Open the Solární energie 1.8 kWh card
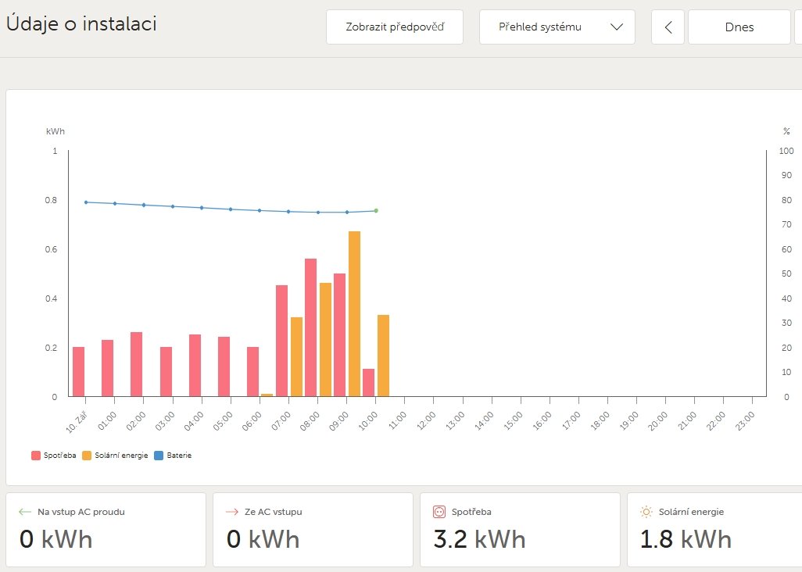This screenshot has width=802, height=572. pos(714,529)
